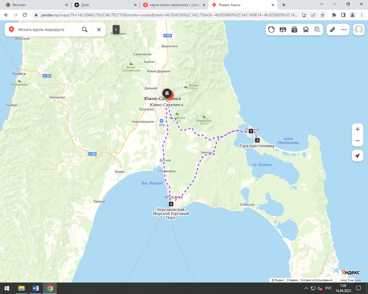Toggle the Chrome side panel
This screenshot has height=294, width=368.
[x=343, y=15]
